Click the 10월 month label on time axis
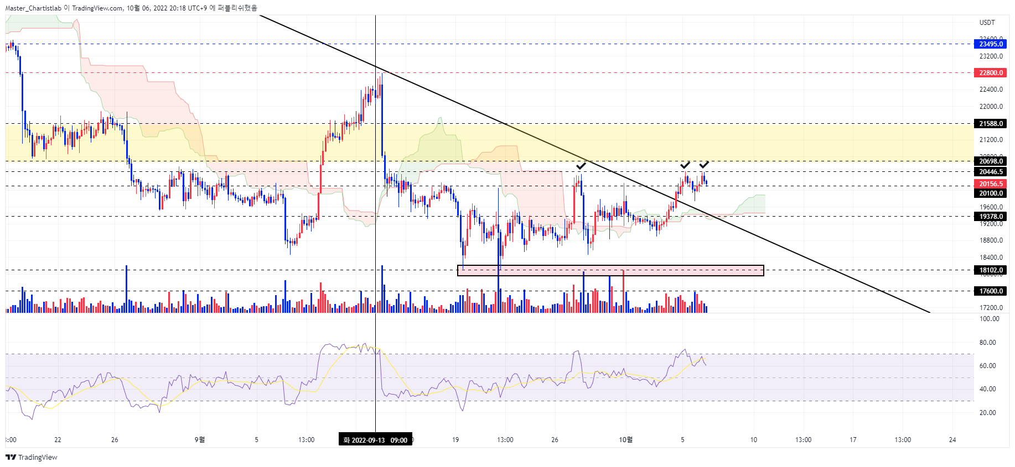The height and width of the screenshot is (467, 1015). pyautogui.click(x=626, y=440)
